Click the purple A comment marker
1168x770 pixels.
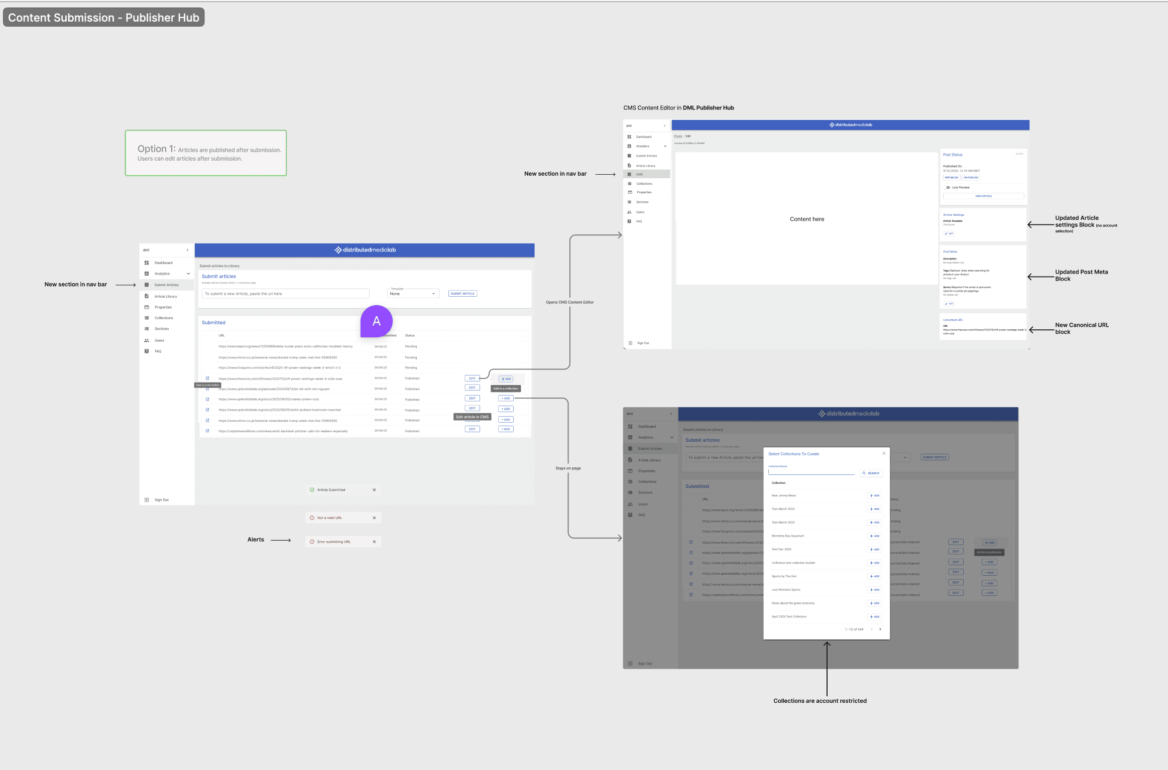(376, 321)
